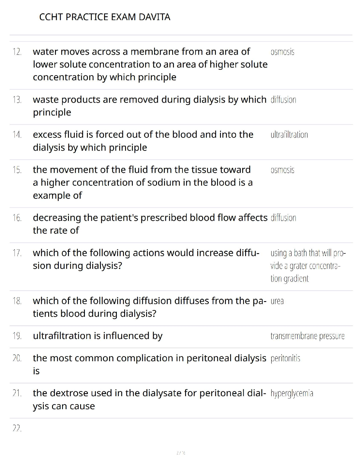The width and height of the screenshot is (362, 469).
Task: Click question 14 about excess fluid forced out
Action: (x=143, y=141)
